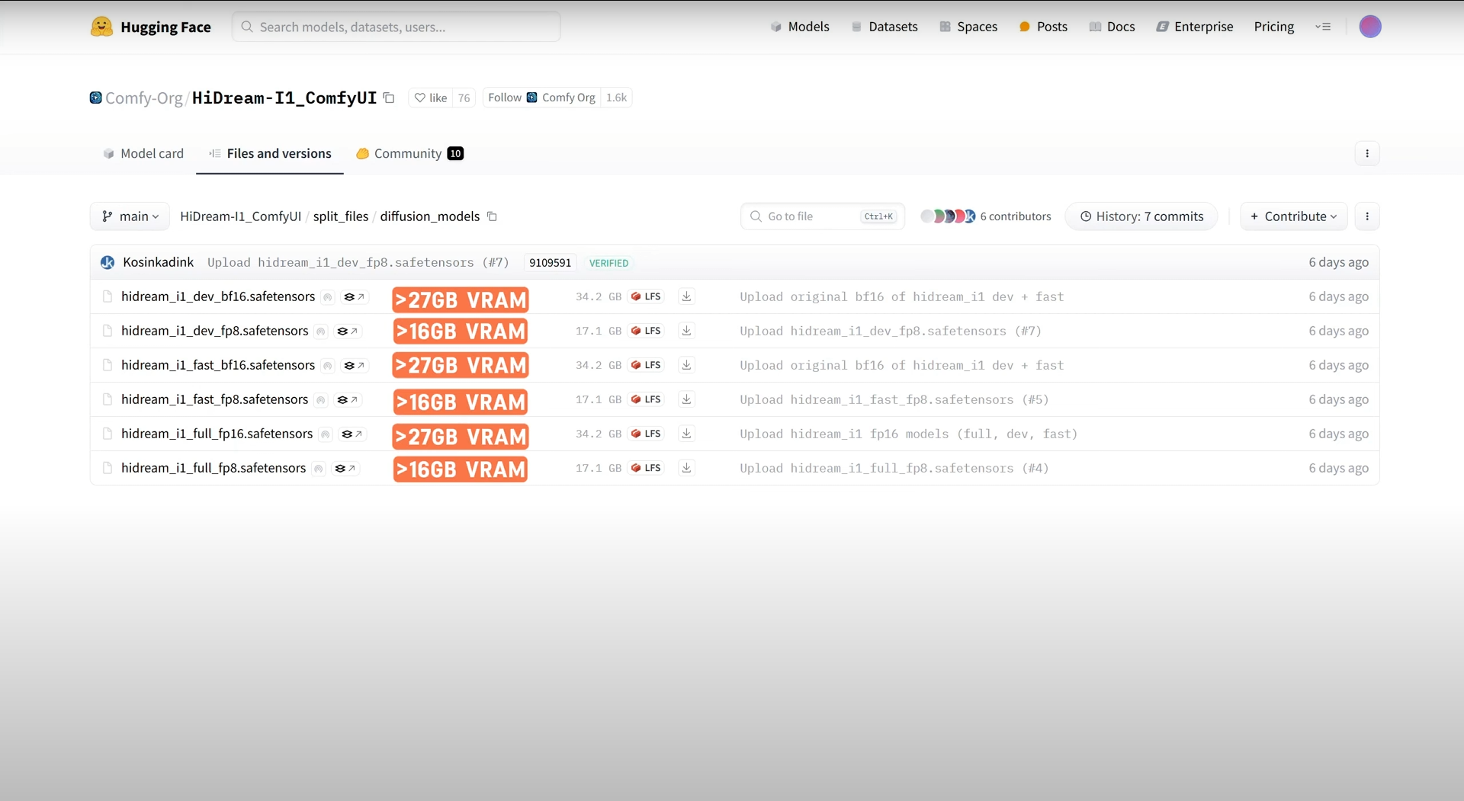
Task: Copy the model name HiDream-I1_ComfyUI to clipboard
Action: coord(389,98)
